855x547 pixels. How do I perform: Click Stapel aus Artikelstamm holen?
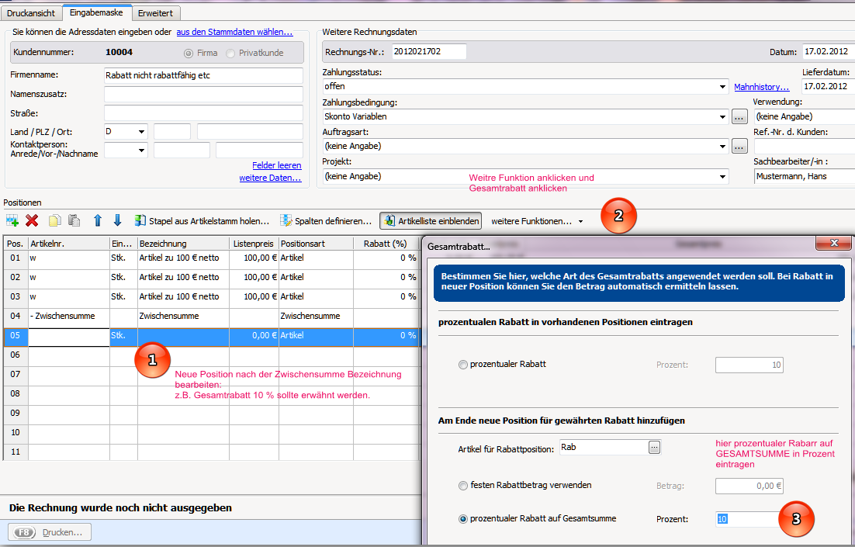pos(202,221)
